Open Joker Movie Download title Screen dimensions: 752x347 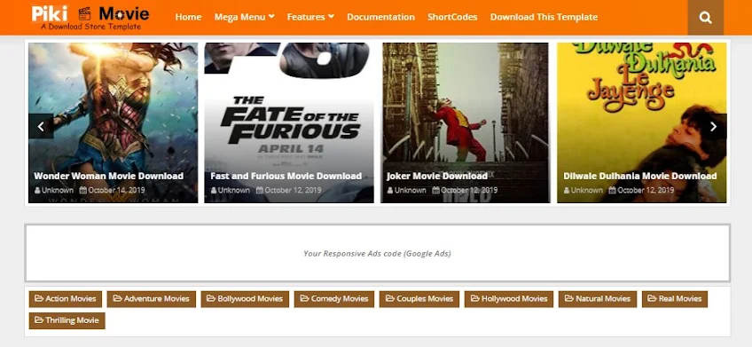tap(437, 176)
